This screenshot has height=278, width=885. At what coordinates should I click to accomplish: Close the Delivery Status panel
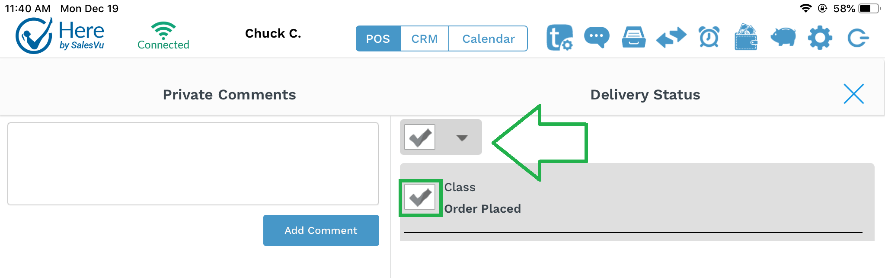[x=853, y=94]
